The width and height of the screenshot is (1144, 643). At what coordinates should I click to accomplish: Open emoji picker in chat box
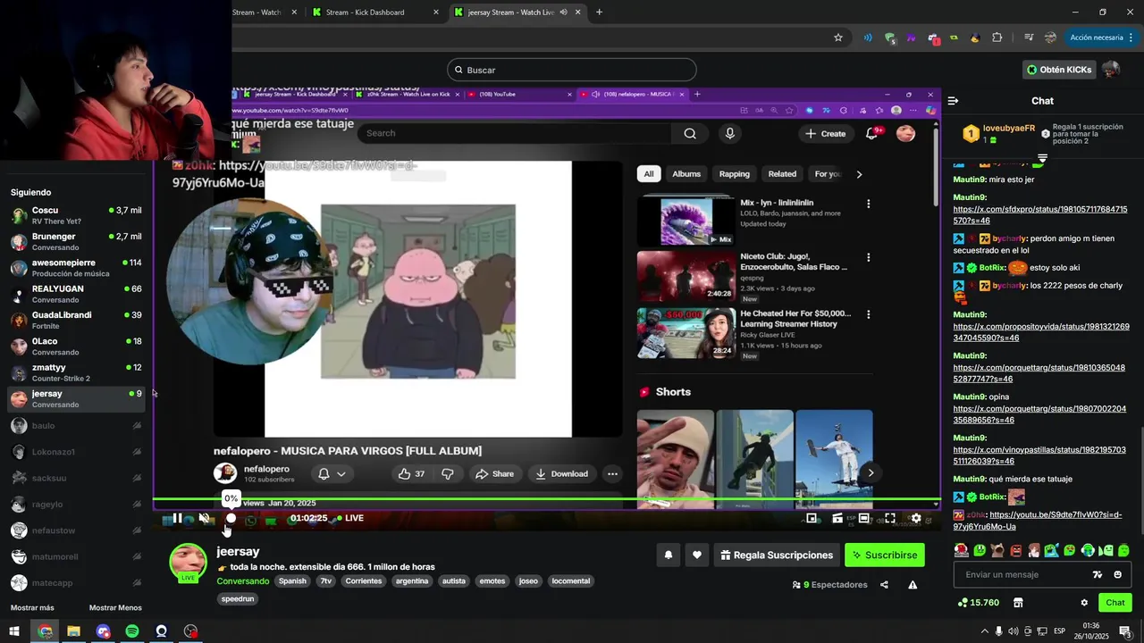coord(1118,574)
